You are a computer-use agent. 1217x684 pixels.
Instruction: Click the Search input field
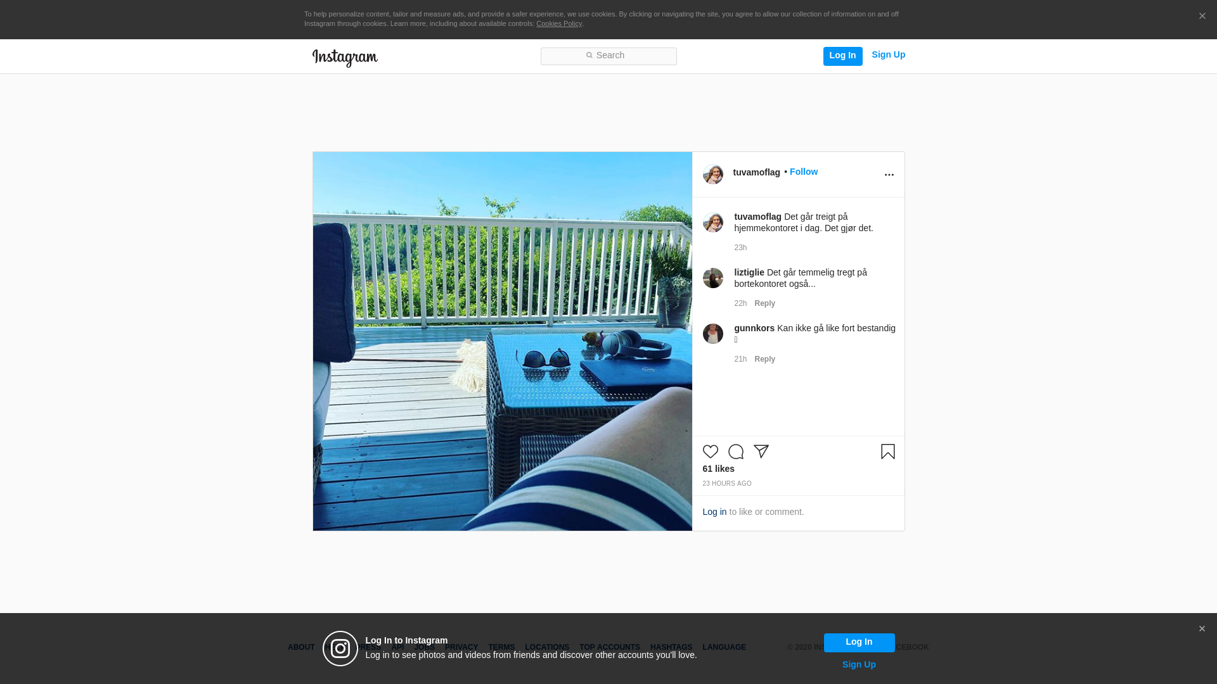608,56
